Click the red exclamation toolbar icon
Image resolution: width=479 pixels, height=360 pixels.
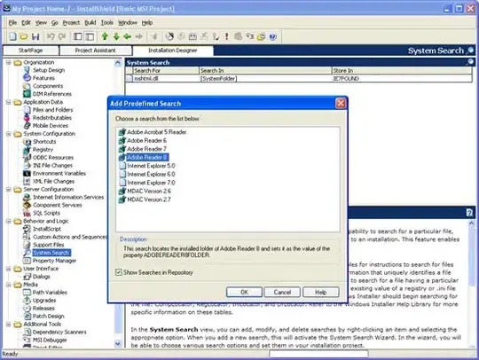(227, 36)
